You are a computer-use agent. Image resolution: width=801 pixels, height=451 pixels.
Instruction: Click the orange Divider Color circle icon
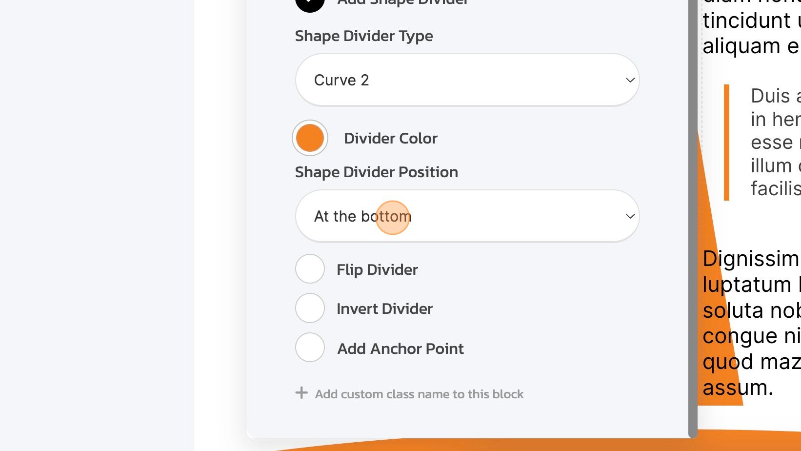point(309,138)
